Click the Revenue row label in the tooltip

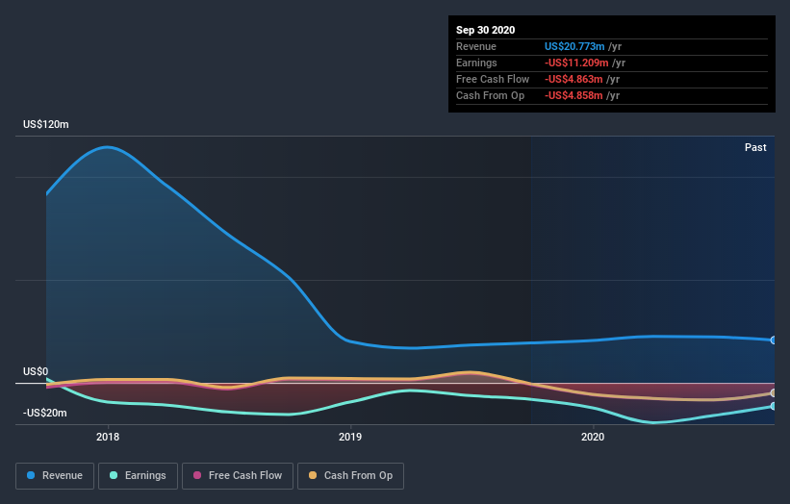(x=476, y=46)
